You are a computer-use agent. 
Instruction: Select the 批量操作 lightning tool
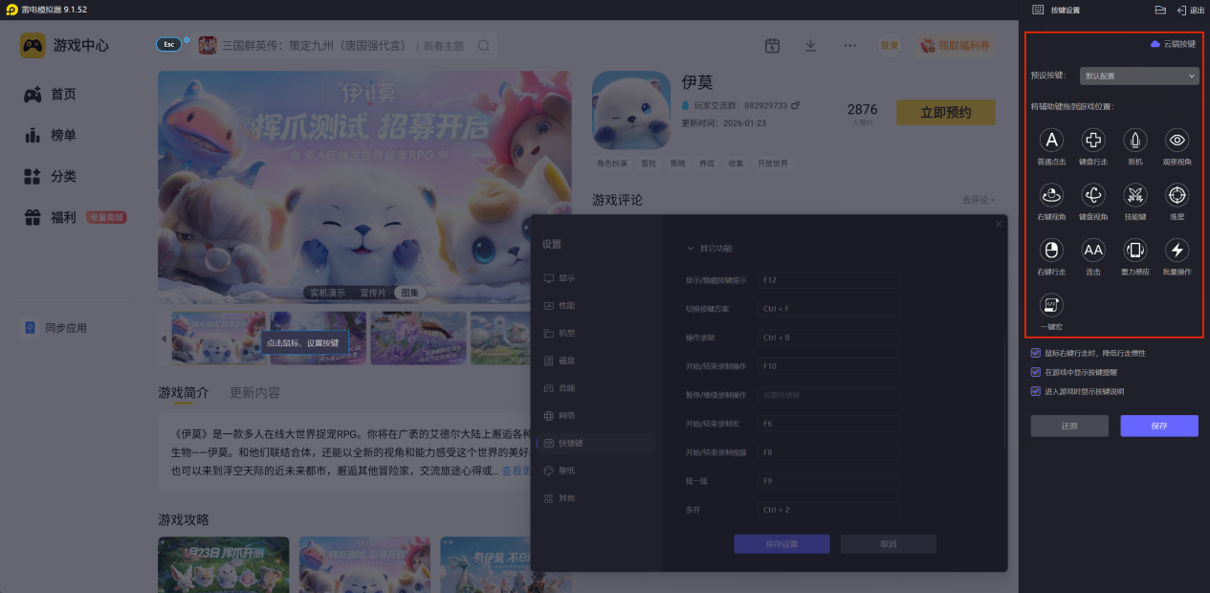[1177, 251]
